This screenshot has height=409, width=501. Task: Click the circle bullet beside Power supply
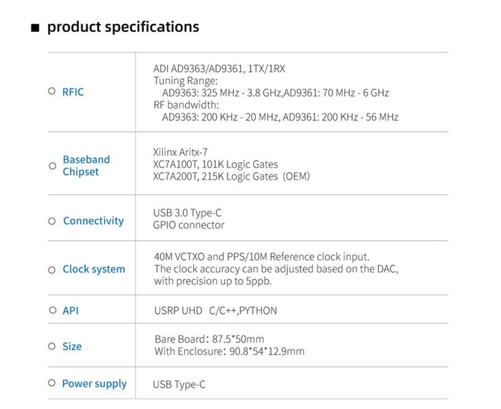coord(52,383)
